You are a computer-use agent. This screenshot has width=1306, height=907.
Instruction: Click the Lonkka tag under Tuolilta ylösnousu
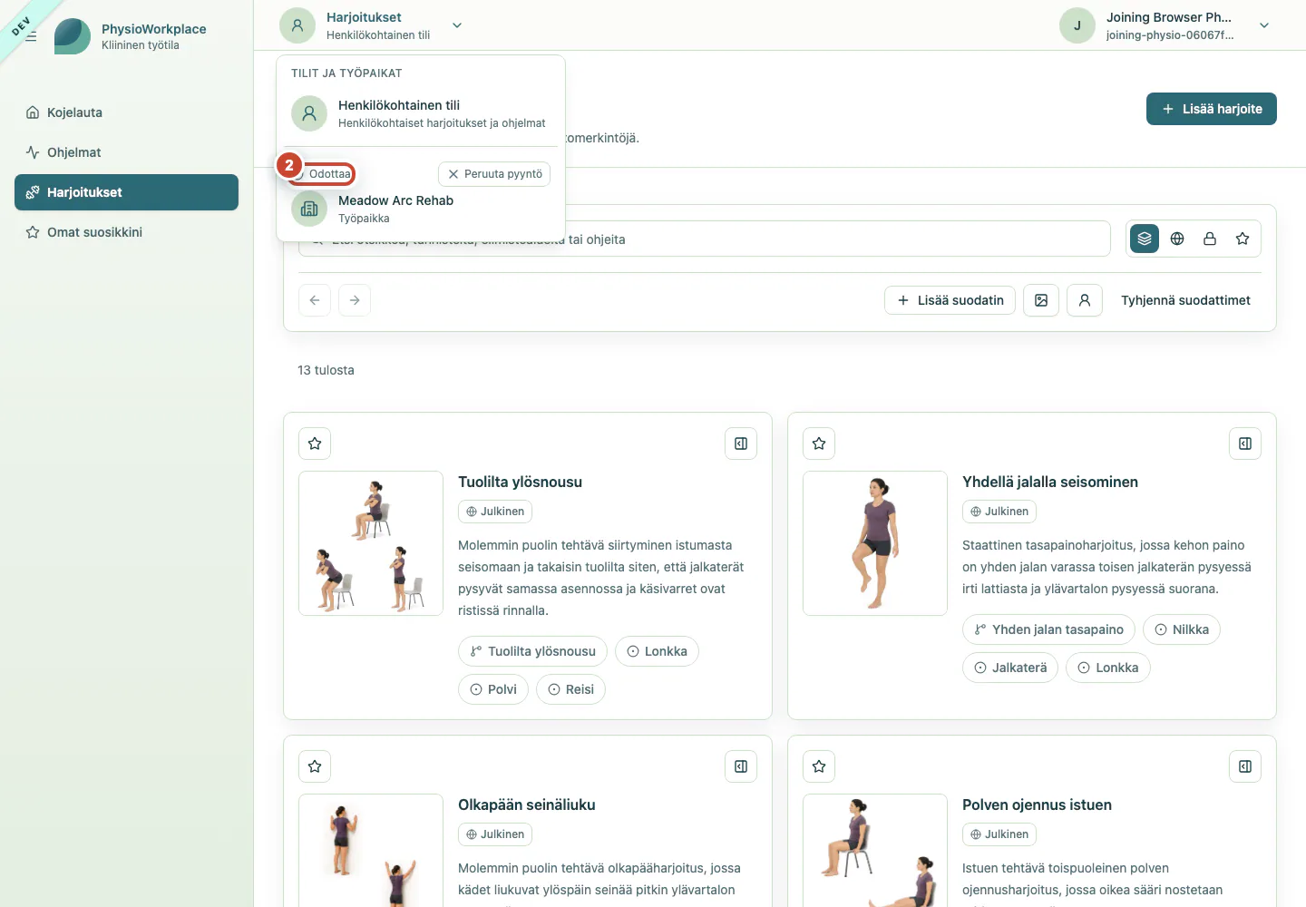[657, 651]
